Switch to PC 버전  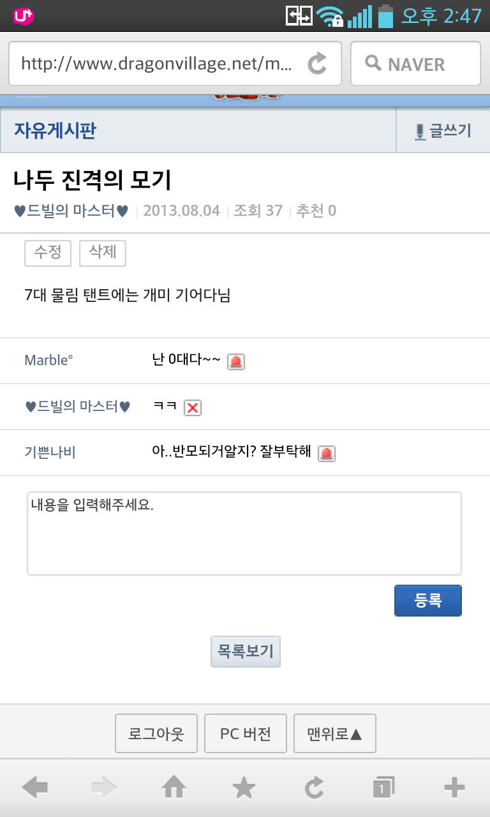[246, 734]
